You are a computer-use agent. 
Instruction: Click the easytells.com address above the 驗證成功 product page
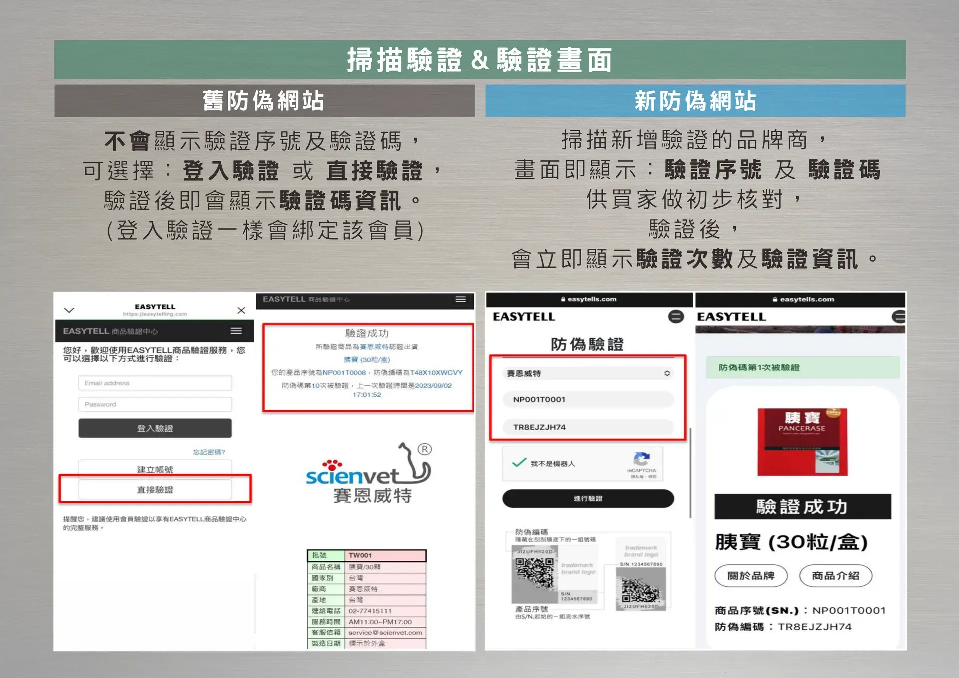tap(803, 299)
